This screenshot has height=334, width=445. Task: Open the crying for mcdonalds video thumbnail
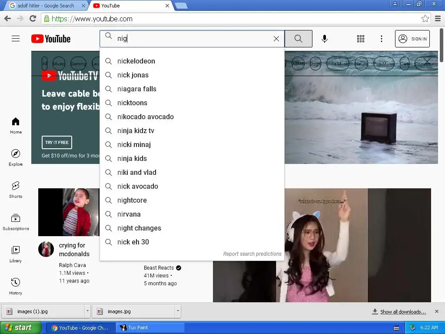(x=69, y=212)
